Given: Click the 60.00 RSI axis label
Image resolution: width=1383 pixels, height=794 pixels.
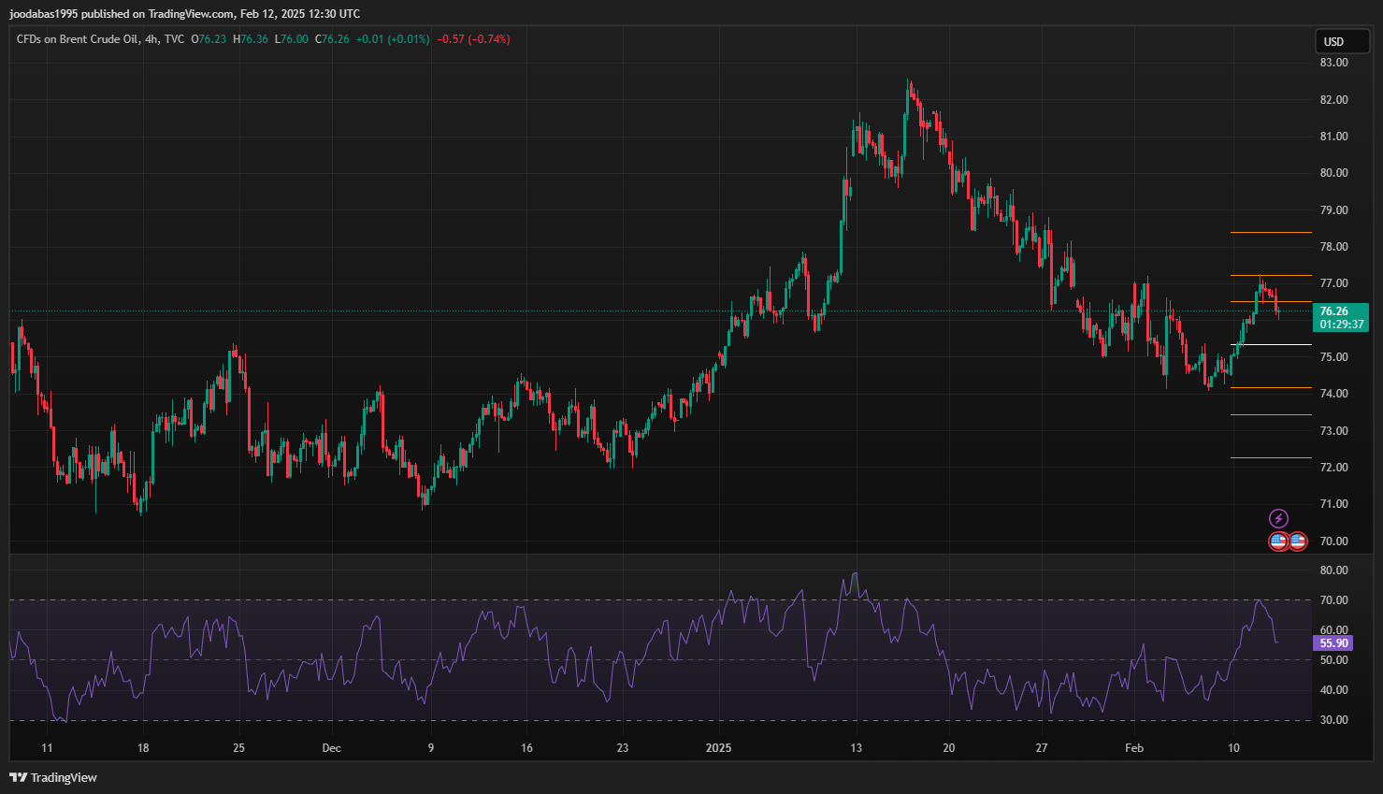Looking at the screenshot, I should 1333,630.
